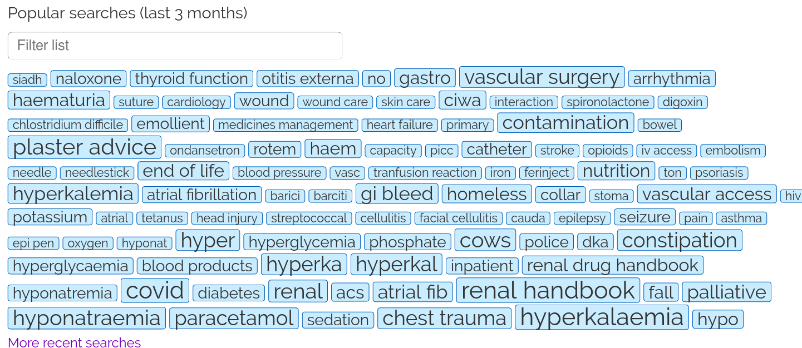Screen dimensions: 802x348
Task: Click the naloxone search tag
Action: [88, 78]
